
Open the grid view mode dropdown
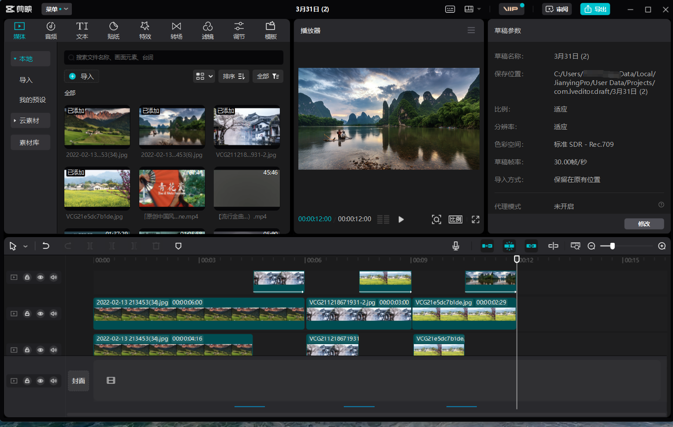point(204,76)
